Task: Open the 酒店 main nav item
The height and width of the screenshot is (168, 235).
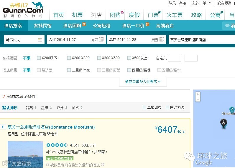Action: (96, 15)
